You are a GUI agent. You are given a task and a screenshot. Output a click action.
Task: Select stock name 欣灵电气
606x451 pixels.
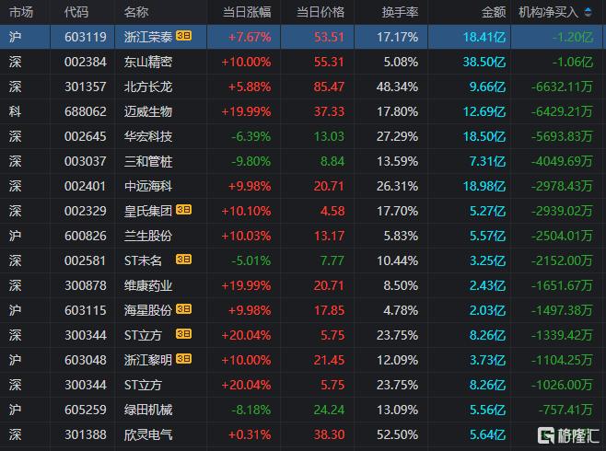[x=148, y=434]
